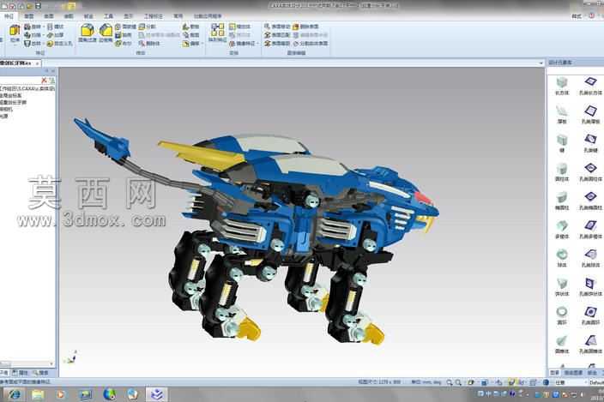Pick the Elliptic cylinder (椭圆柱) shape
604x402 pixels.
(562, 201)
